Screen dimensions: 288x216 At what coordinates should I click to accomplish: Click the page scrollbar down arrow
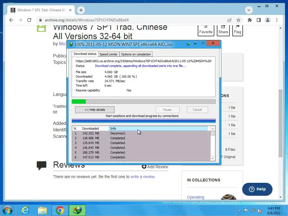pos(280,197)
